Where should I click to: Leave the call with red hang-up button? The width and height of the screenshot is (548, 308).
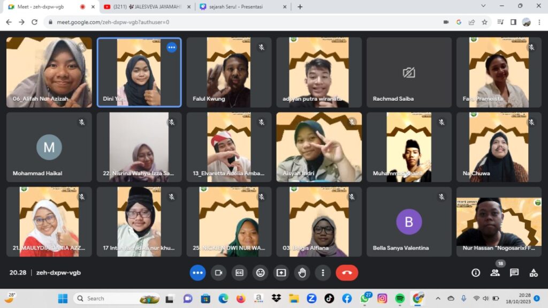click(x=347, y=273)
